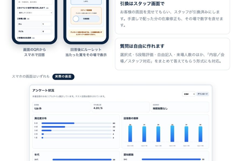Click the 引換はスタッフ画面で heading
The width and height of the screenshot is (242, 161).
tap(142, 3)
